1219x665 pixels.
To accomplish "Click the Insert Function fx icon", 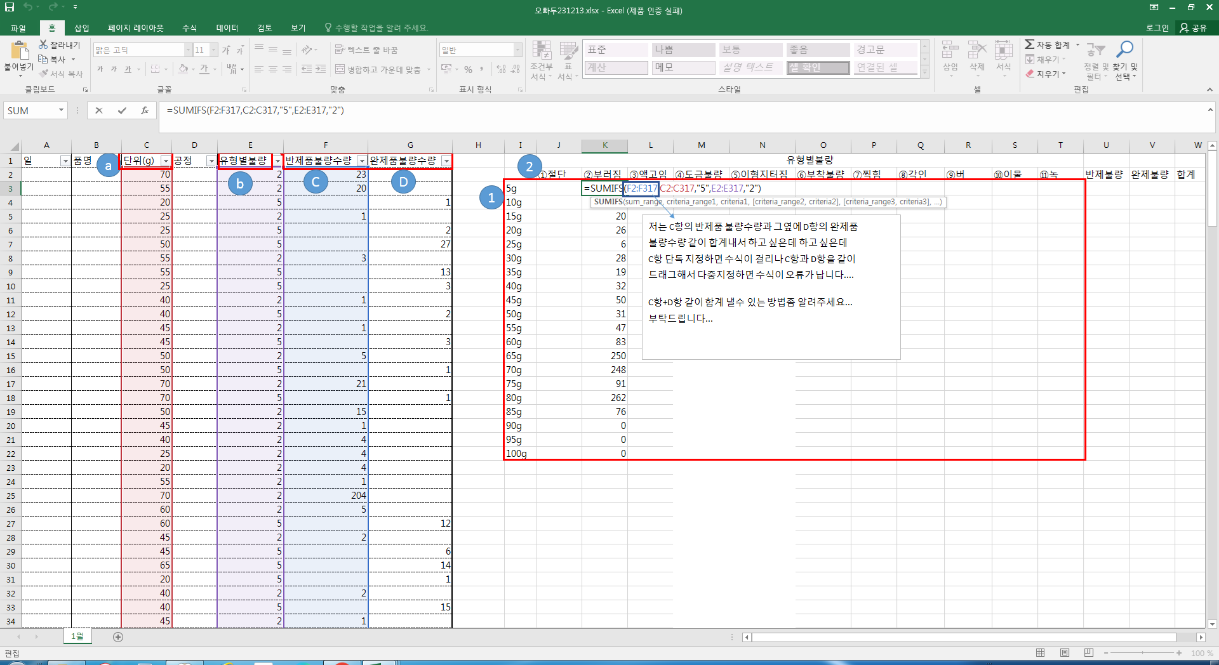I will point(145,110).
